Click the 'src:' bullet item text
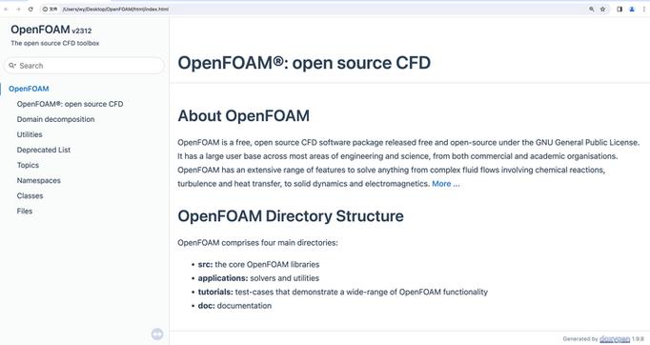 258,265
